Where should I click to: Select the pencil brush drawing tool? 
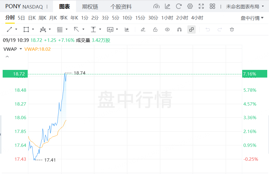click(143, 29)
